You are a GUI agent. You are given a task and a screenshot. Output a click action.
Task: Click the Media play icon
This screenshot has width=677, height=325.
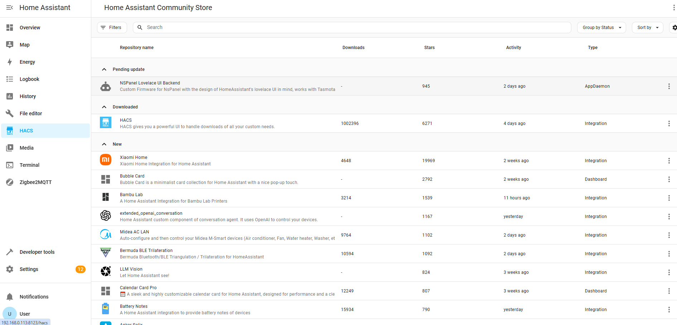point(10,148)
